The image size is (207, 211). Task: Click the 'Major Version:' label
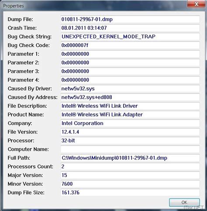tap(25, 175)
